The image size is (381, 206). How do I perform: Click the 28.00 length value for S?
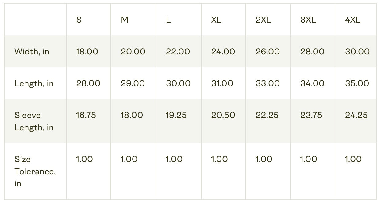[x=88, y=83]
